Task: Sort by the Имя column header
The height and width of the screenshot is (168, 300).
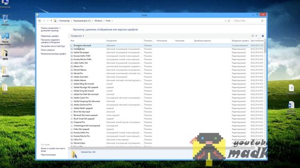Action: coord(88,41)
